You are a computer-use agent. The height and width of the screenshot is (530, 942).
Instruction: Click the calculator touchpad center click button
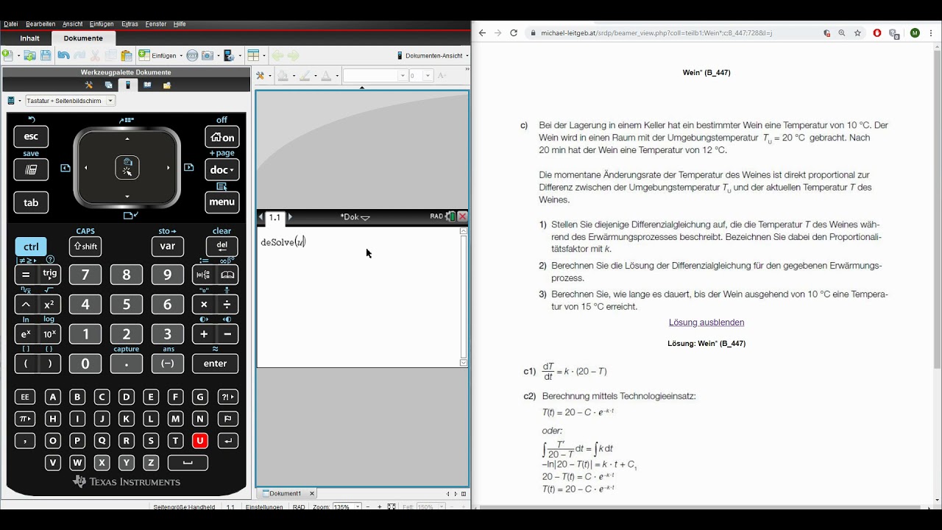click(x=127, y=168)
